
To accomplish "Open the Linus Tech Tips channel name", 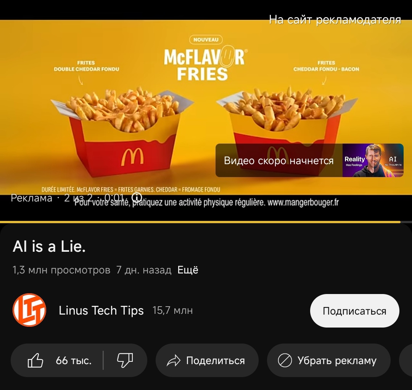I will click(101, 310).
